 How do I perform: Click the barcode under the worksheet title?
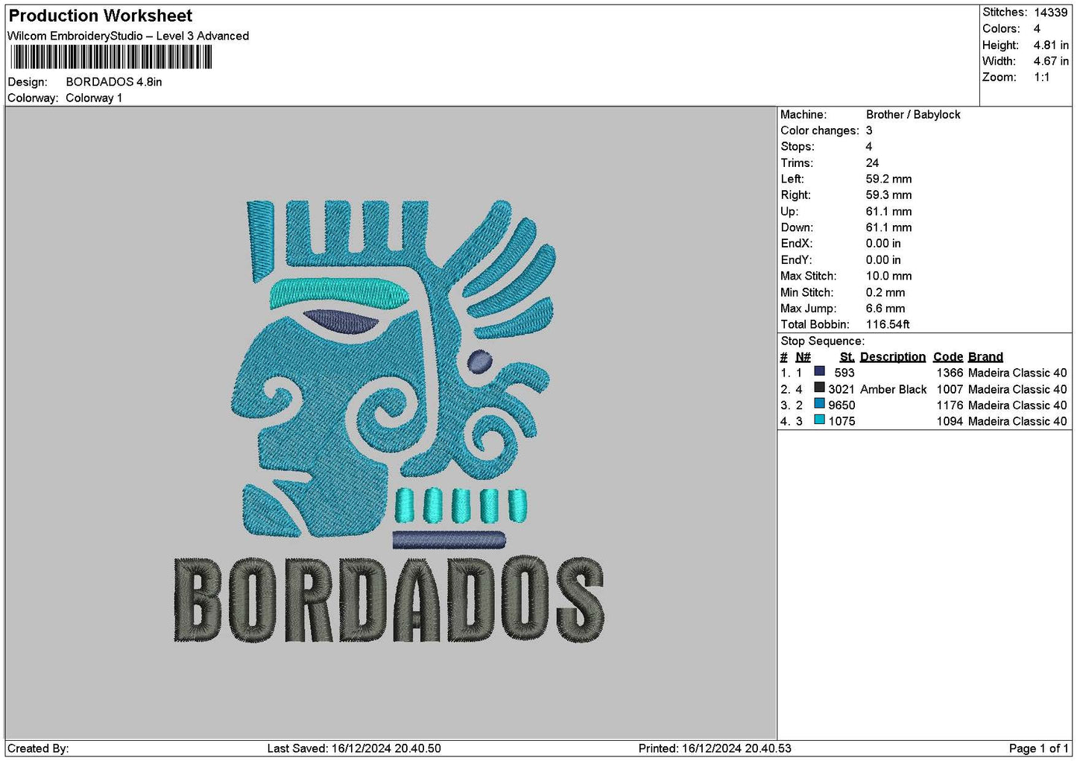click(x=112, y=57)
